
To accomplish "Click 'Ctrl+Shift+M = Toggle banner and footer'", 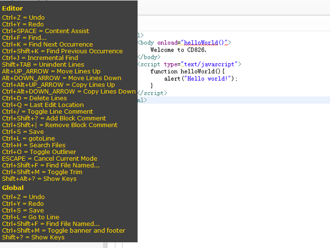I will point(63,231).
